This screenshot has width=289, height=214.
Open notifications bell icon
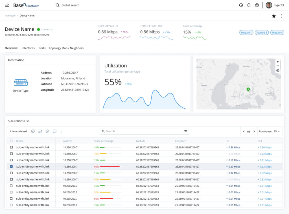pyautogui.click(x=249, y=5)
